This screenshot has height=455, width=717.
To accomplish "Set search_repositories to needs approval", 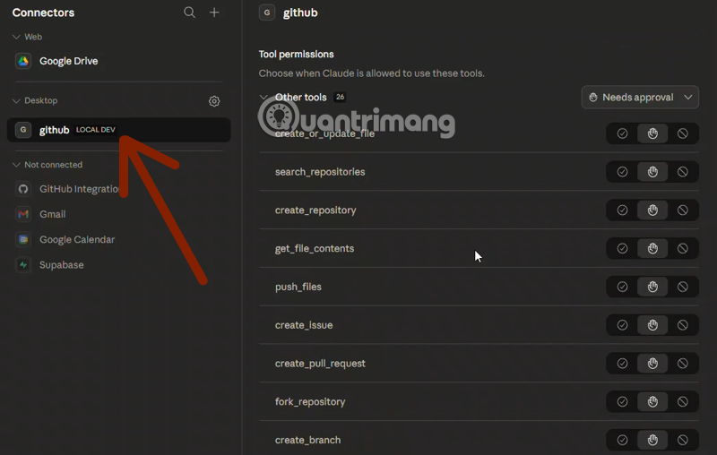I will (652, 172).
